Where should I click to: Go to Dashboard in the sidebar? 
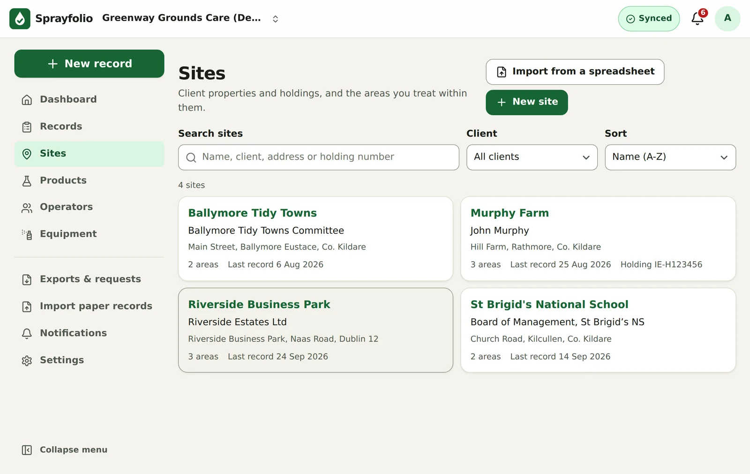tap(89, 99)
